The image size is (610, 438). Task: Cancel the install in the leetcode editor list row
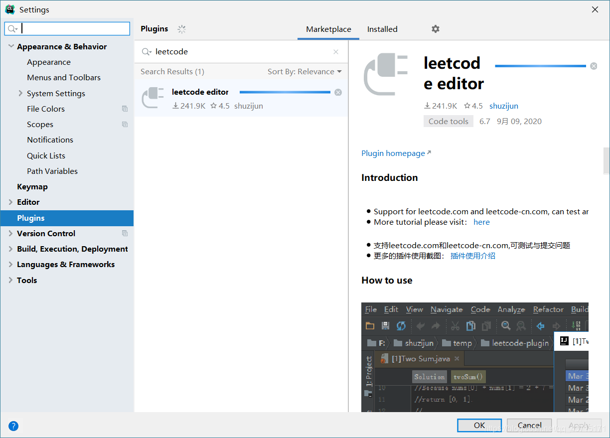(338, 92)
